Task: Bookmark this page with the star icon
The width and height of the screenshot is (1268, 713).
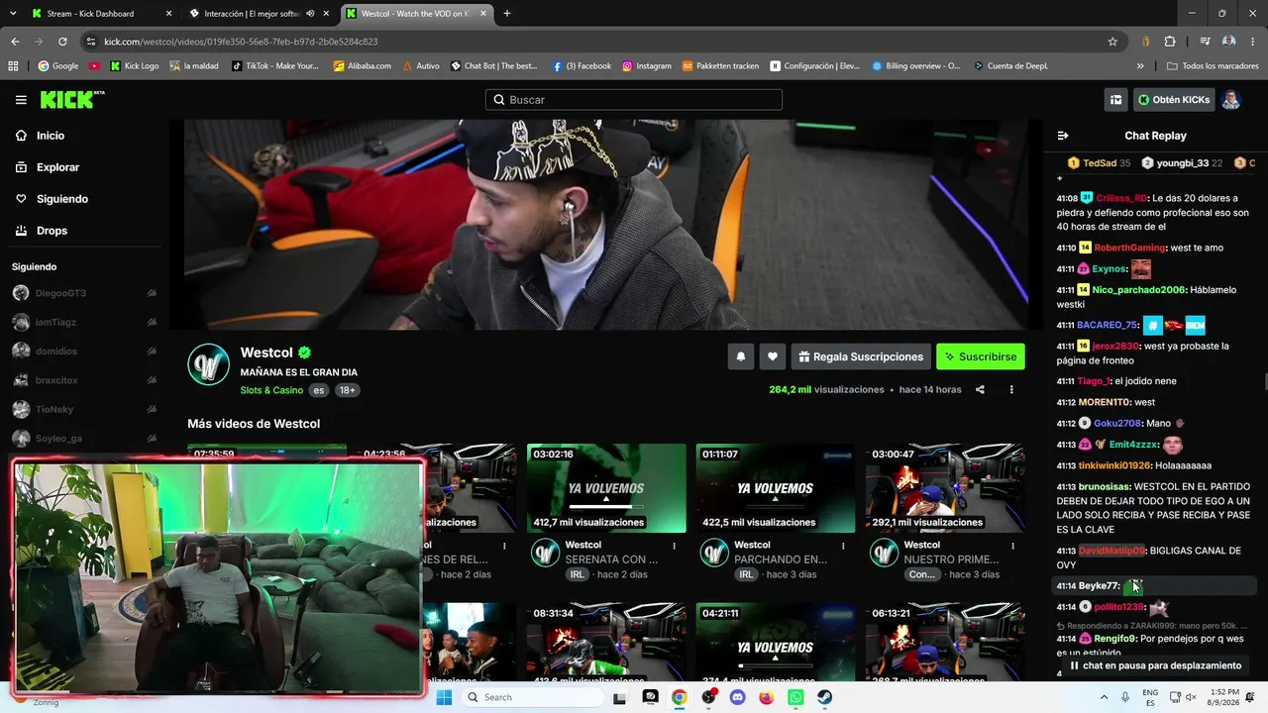Action: 1112,42
